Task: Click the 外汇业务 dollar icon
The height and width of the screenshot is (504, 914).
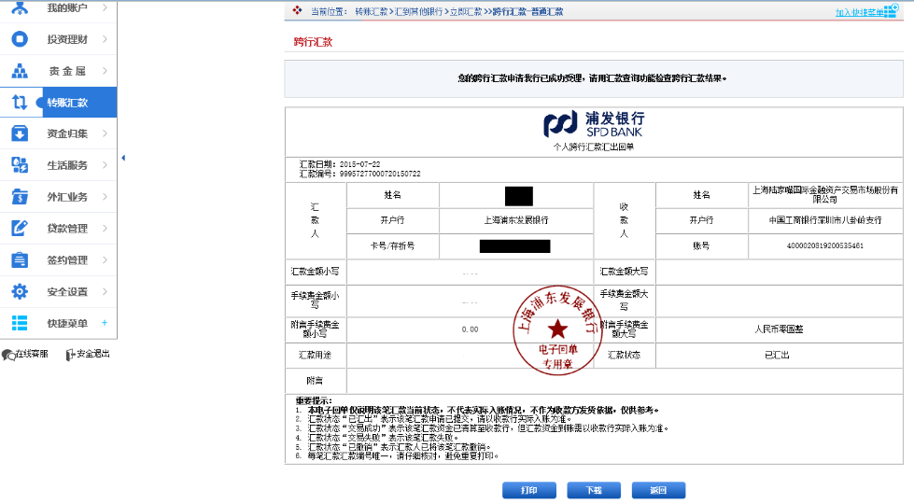Action: pyautogui.click(x=20, y=197)
